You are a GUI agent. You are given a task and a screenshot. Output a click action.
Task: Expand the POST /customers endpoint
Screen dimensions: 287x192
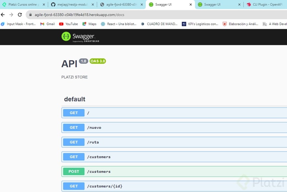coord(174,171)
